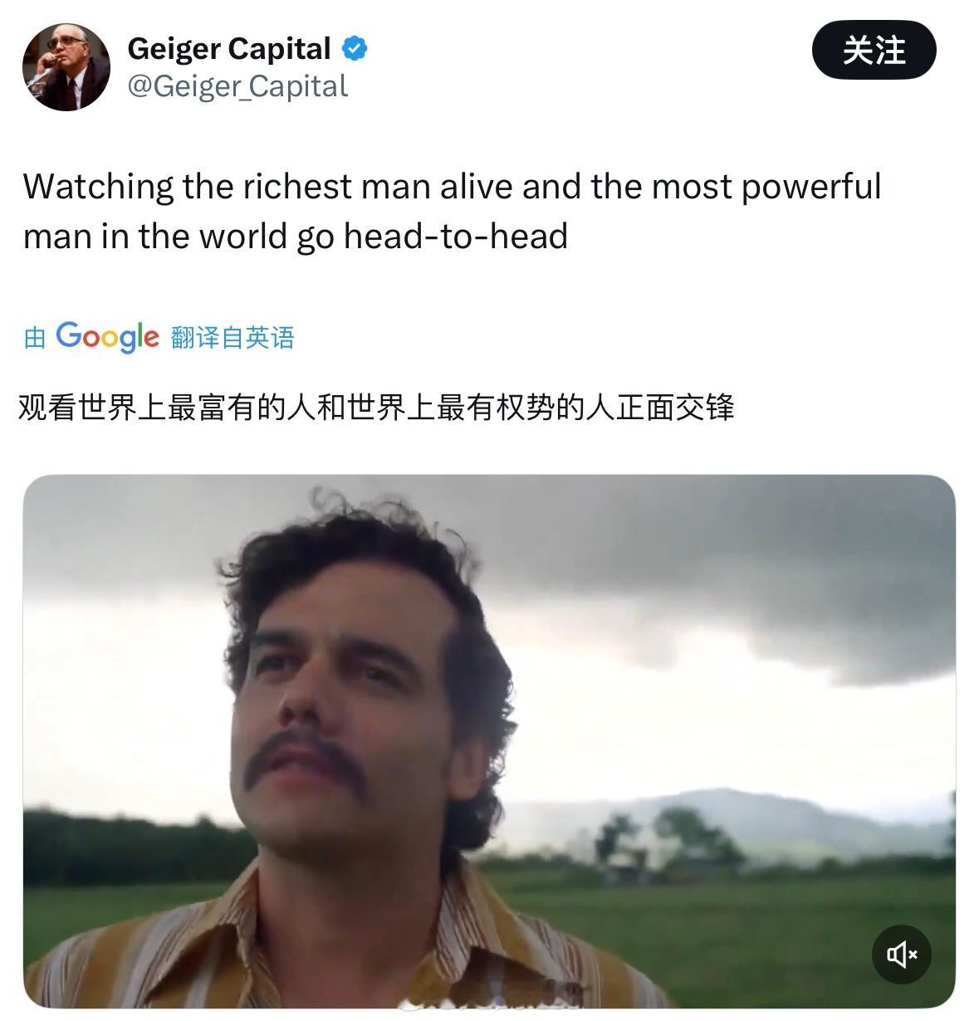
Task: Open the @Geiger_Capital handle link
Action: 237,85
